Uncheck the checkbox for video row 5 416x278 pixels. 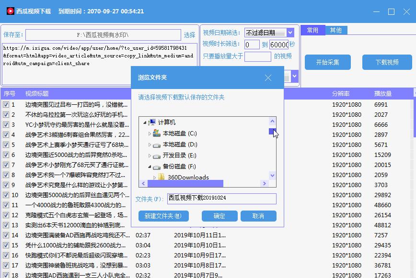[x=6, y=145]
